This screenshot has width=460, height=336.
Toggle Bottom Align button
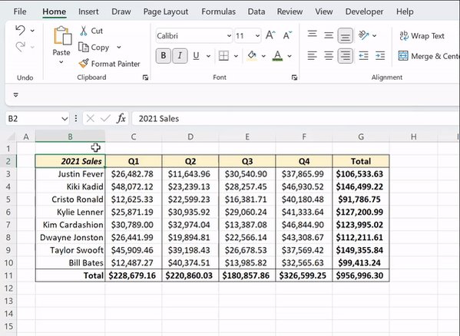pos(346,36)
